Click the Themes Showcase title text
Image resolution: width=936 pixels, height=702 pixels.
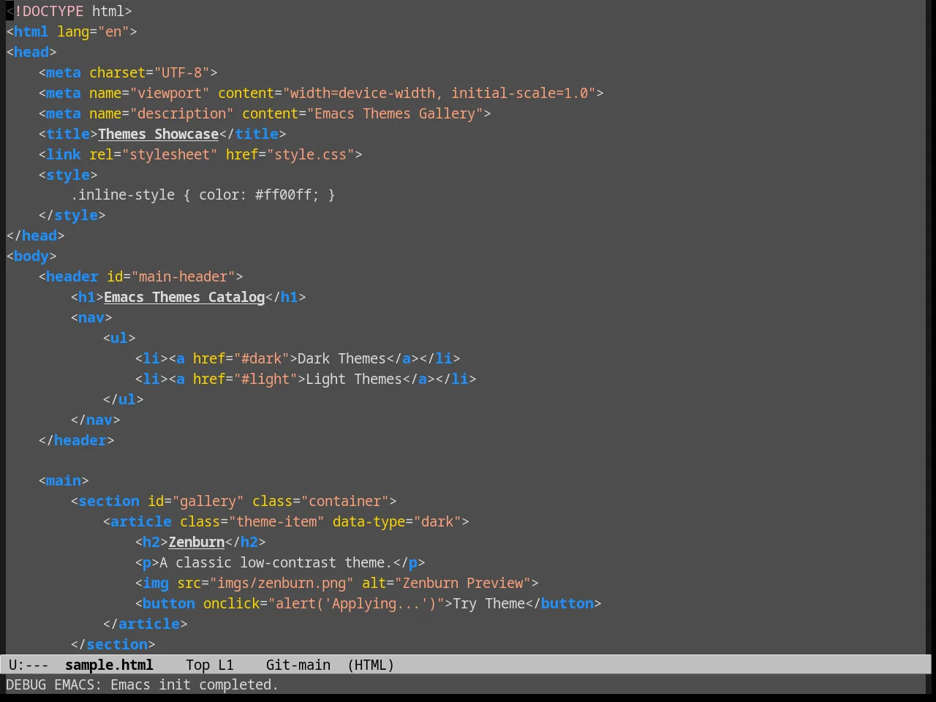click(x=158, y=134)
